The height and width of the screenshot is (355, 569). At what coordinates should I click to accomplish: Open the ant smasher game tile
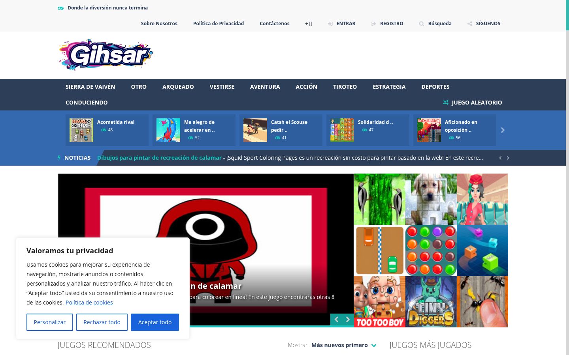click(482, 302)
